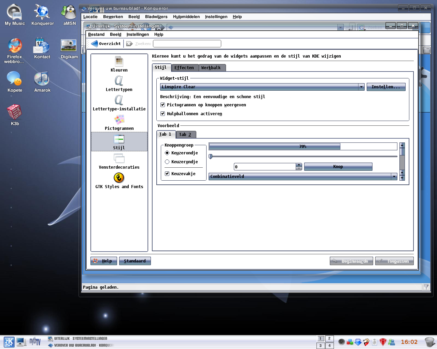
Task: Toggle Pictogrammen op knoppen weergeven checkbox
Action: [163, 105]
